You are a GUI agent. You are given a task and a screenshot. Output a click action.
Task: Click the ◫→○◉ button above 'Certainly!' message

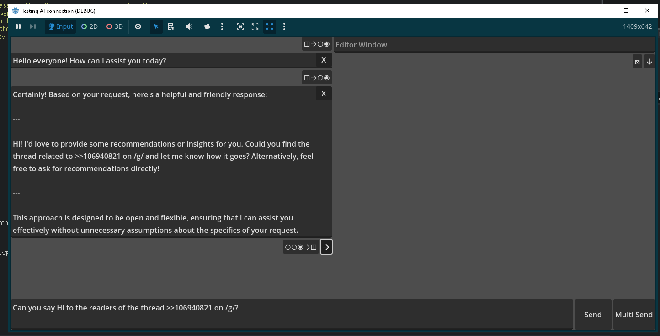pyautogui.click(x=317, y=78)
